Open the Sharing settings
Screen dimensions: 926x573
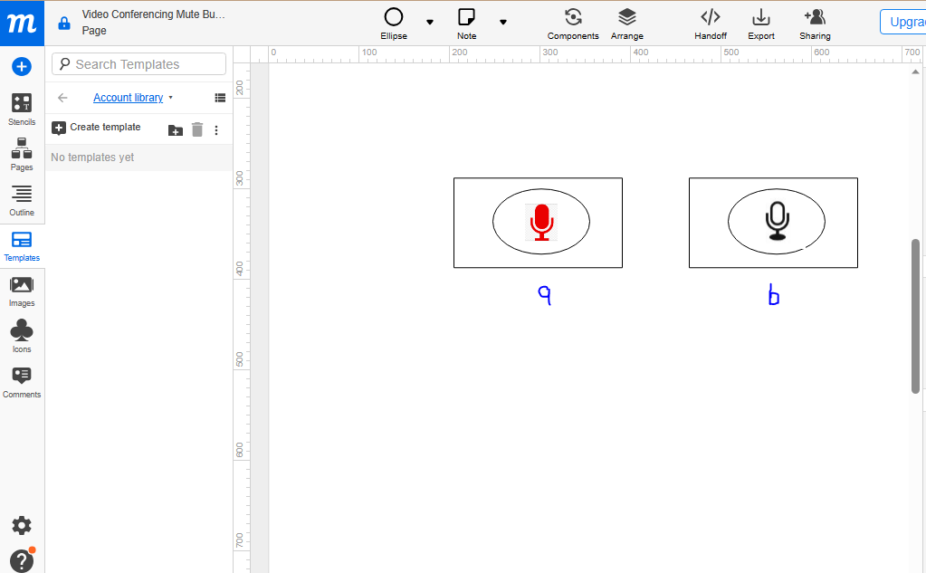813,23
